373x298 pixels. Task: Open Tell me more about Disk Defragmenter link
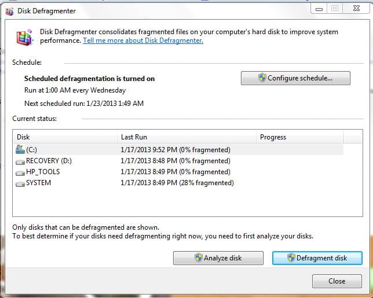point(143,41)
